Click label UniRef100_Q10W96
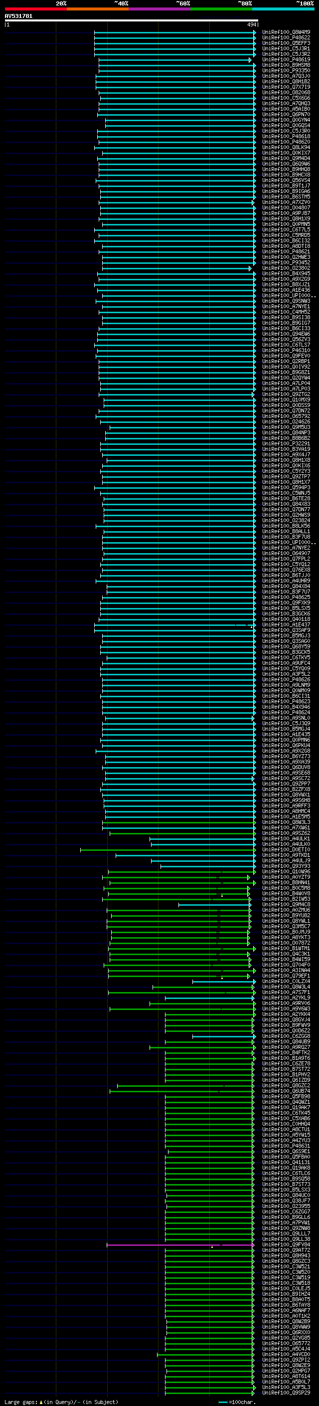The width and height of the screenshot is (319, 1406). point(286,872)
